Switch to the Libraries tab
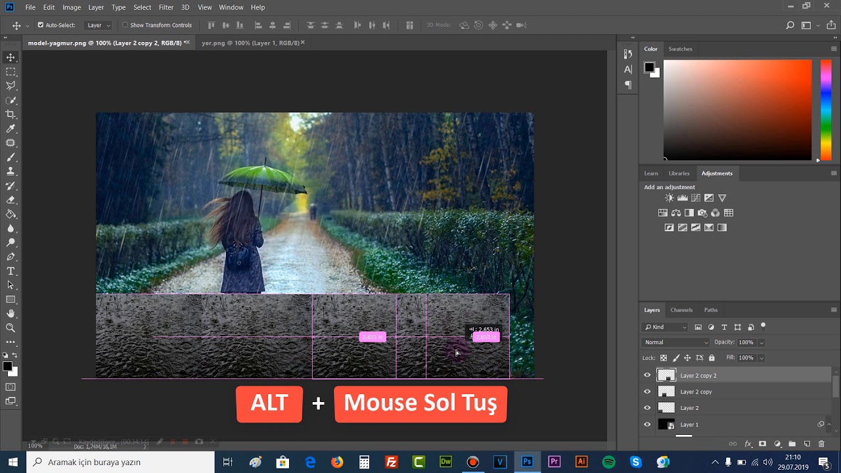The height and width of the screenshot is (473, 841). (679, 173)
